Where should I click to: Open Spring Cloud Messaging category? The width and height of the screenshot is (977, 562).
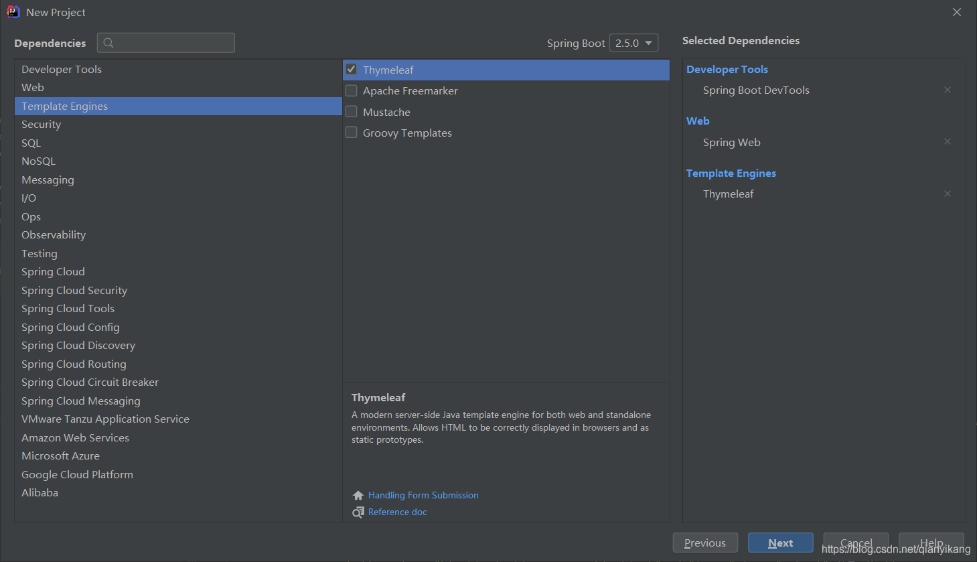(178, 401)
